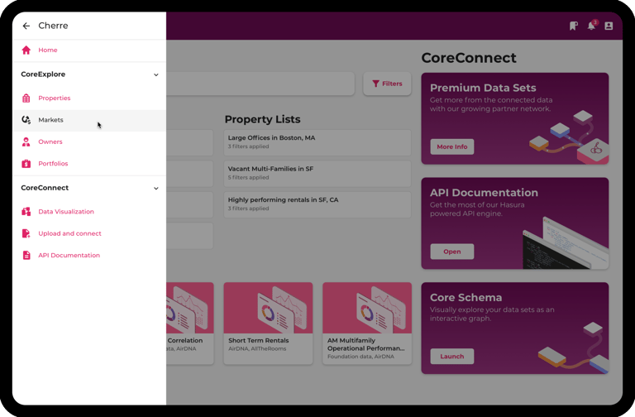Click the Portfolios briefcase icon

coord(26,164)
